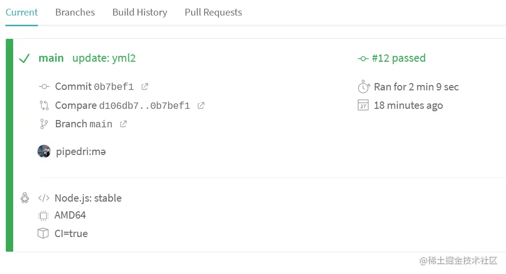Screen dimensions: 506x274
Task: Click the pipedri:mə author avatar
Action: (44, 151)
